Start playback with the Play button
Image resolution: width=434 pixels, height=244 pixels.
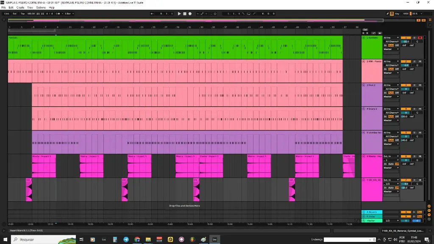[x=179, y=14]
